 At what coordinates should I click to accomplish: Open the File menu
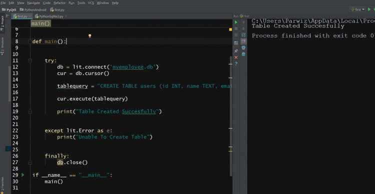tap(3, 3)
